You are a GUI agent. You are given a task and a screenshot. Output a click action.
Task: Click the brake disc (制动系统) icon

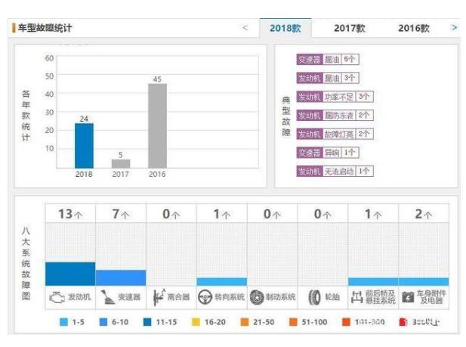coord(257,297)
